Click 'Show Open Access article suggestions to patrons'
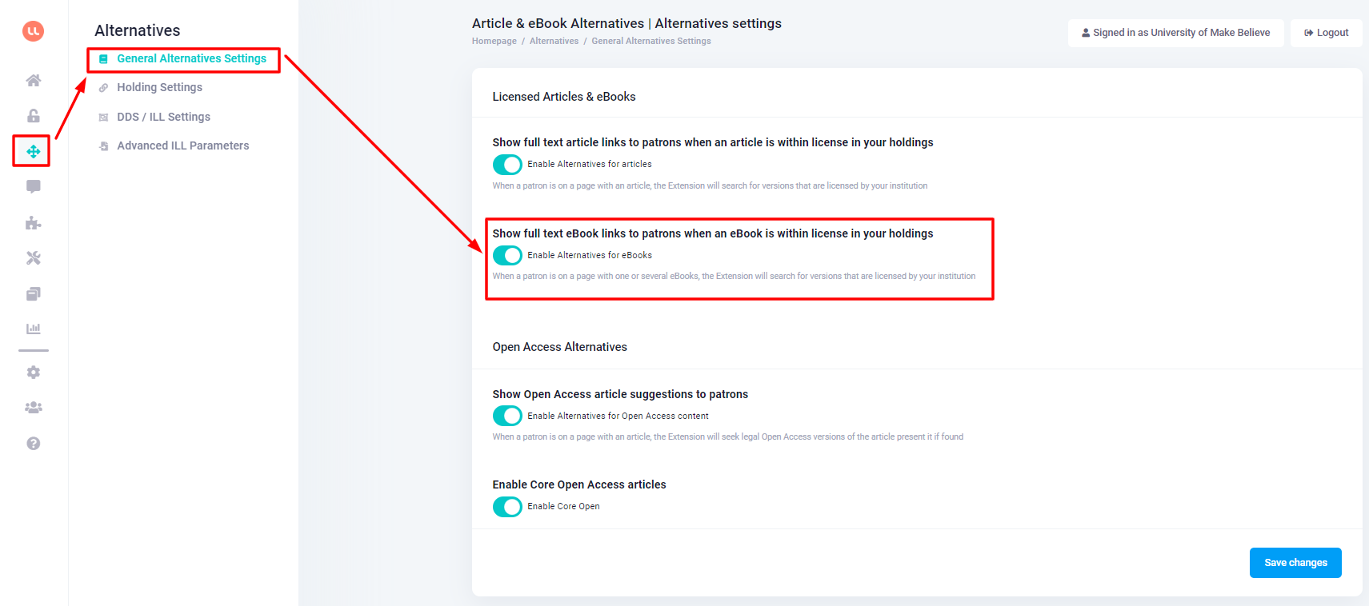The image size is (1369, 606). coord(620,394)
